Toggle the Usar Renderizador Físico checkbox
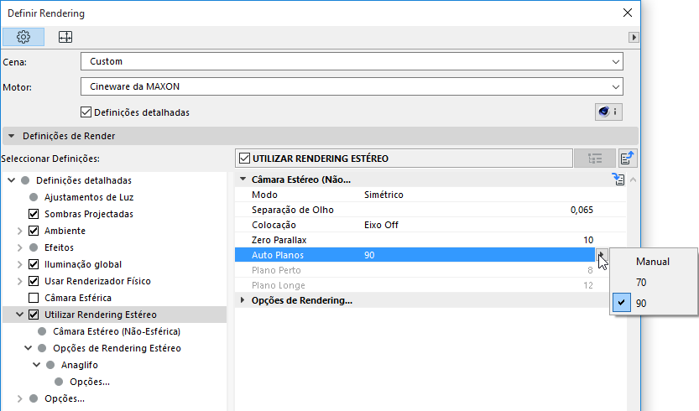Viewport: 699px width, 411px height. [x=34, y=281]
